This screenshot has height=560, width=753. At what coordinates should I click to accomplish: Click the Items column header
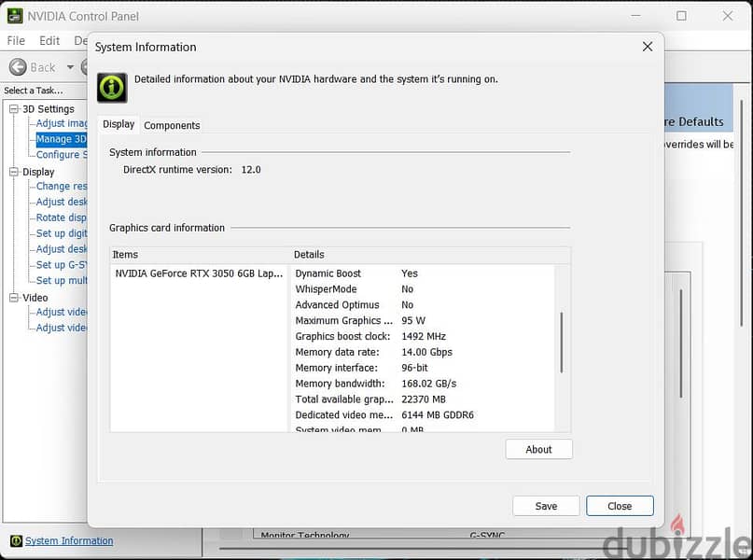[x=201, y=255]
